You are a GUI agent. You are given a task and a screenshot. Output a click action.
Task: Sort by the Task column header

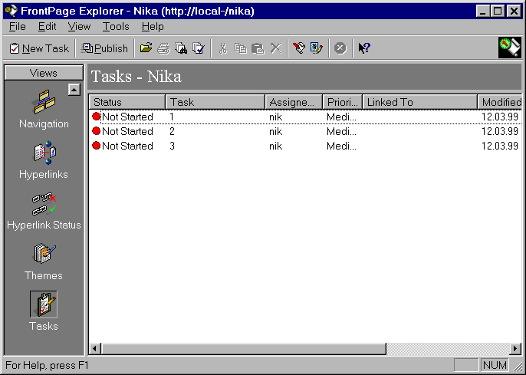pyautogui.click(x=215, y=102)
